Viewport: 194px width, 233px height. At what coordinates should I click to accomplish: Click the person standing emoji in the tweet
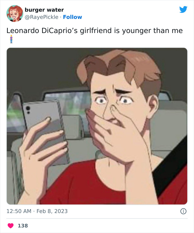tap(11, 39)
